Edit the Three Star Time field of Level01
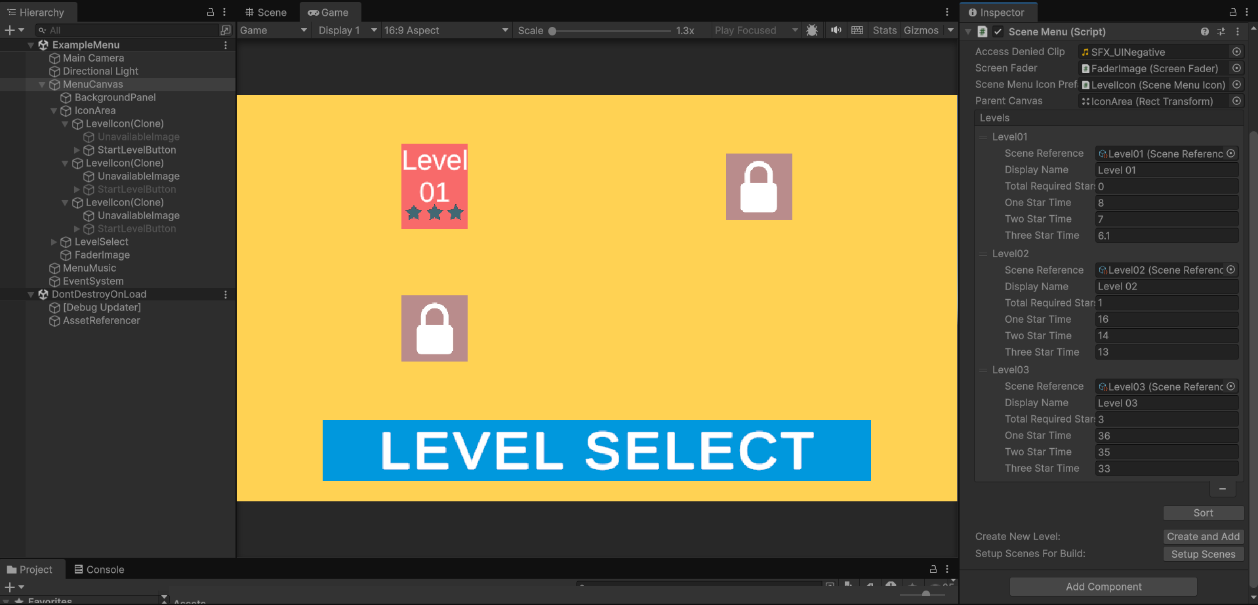Viewport: 1258px width, 605px height. [x=1167, y=235]
